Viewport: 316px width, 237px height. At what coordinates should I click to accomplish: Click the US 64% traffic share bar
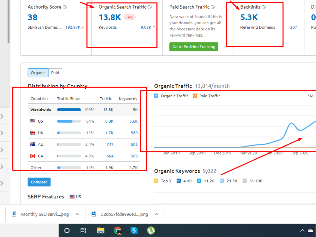pos(69,121)
